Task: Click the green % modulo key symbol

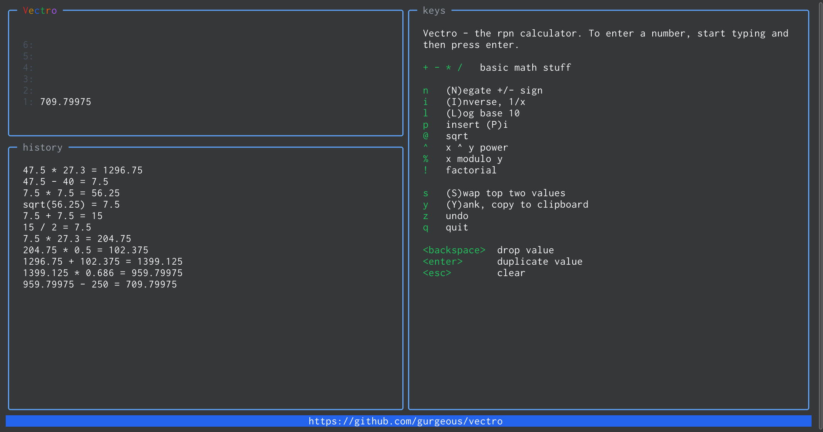Action: [x=426, y=159]
